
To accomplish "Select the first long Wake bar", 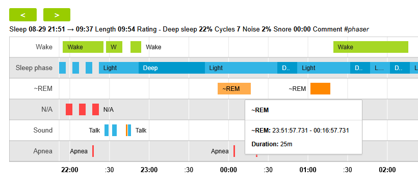I will [83, 47].
